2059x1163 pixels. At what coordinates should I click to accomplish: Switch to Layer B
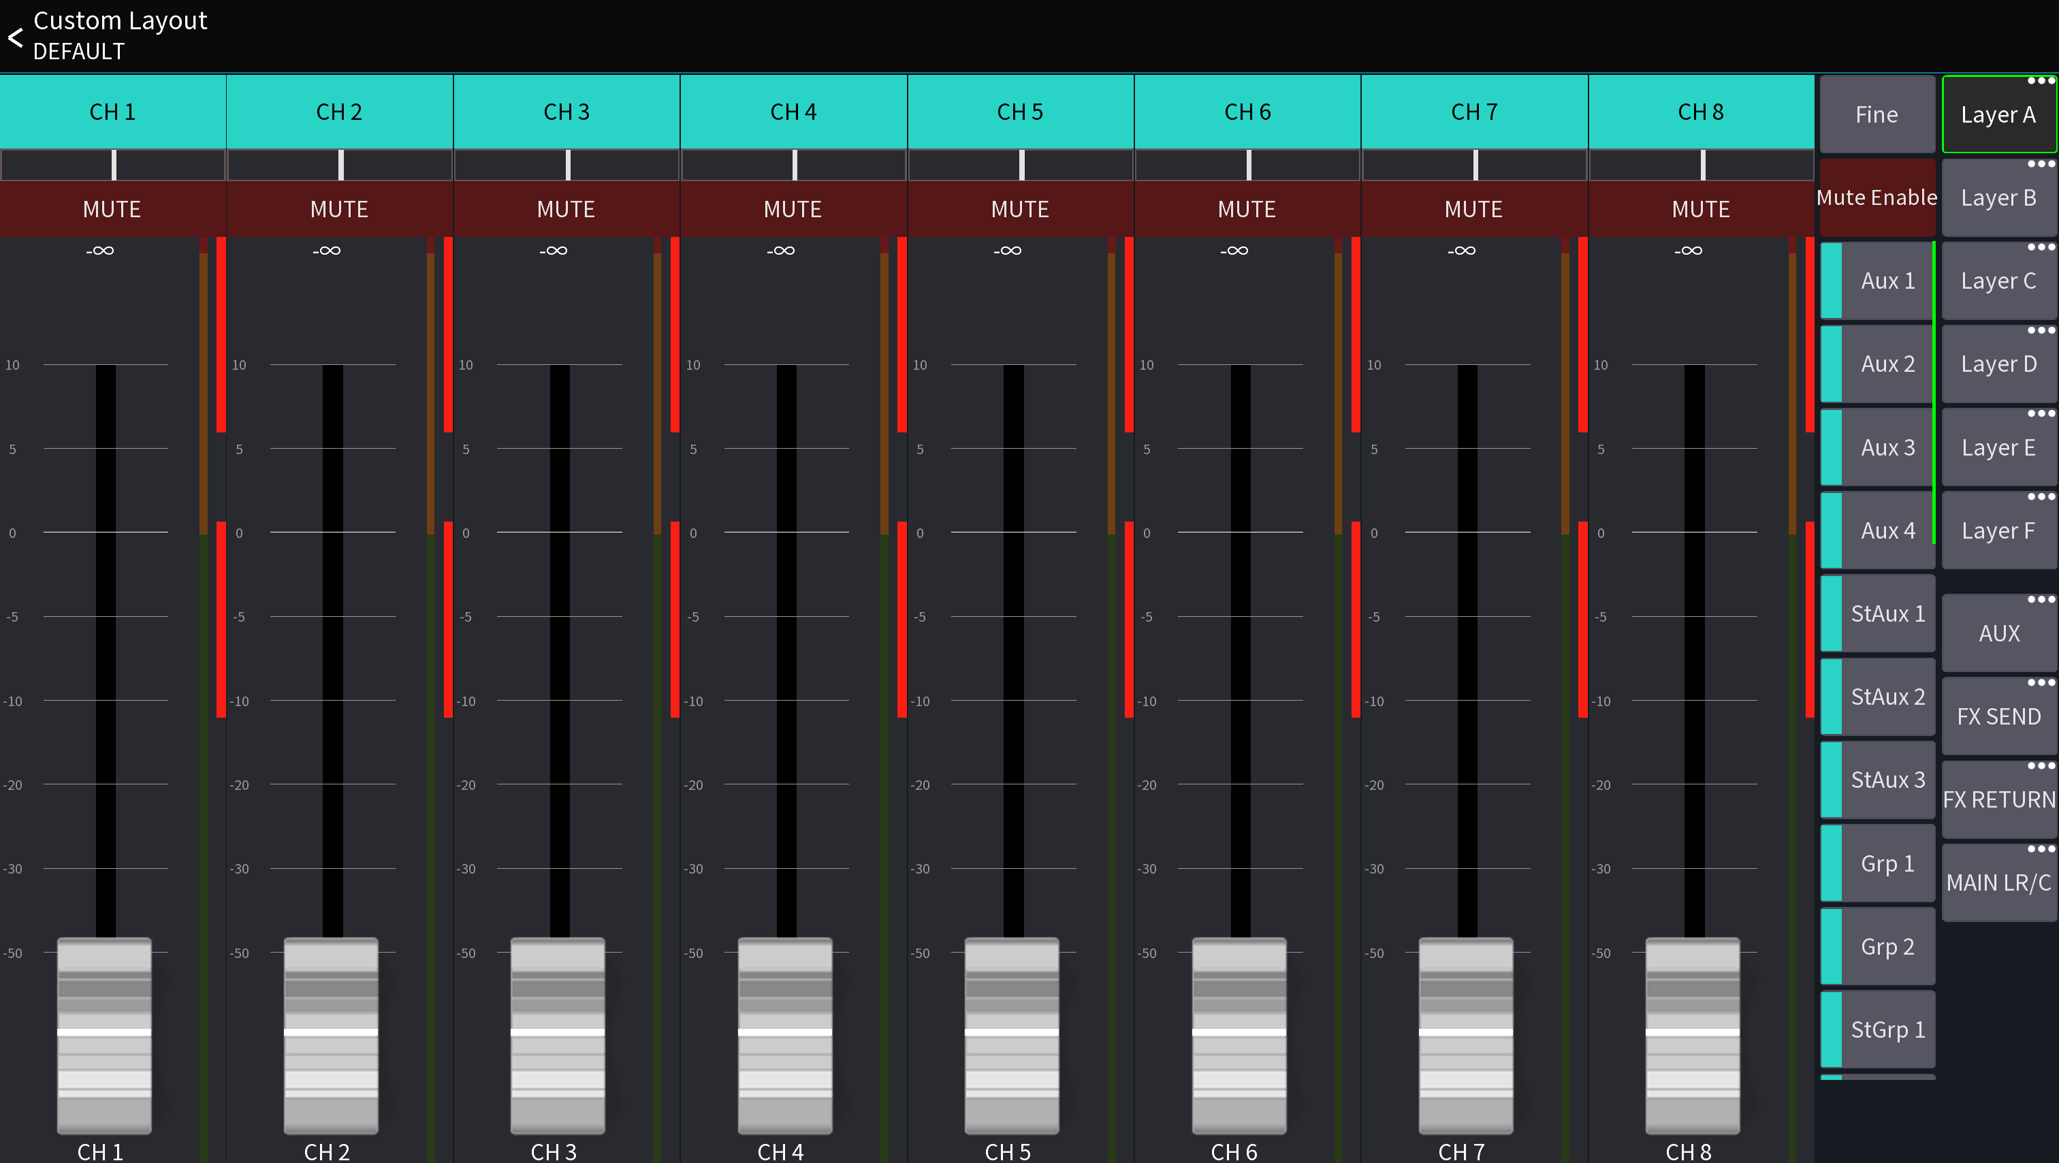pos(1998,197)
